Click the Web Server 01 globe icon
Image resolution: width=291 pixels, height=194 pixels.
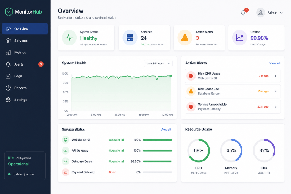(65, 139)
